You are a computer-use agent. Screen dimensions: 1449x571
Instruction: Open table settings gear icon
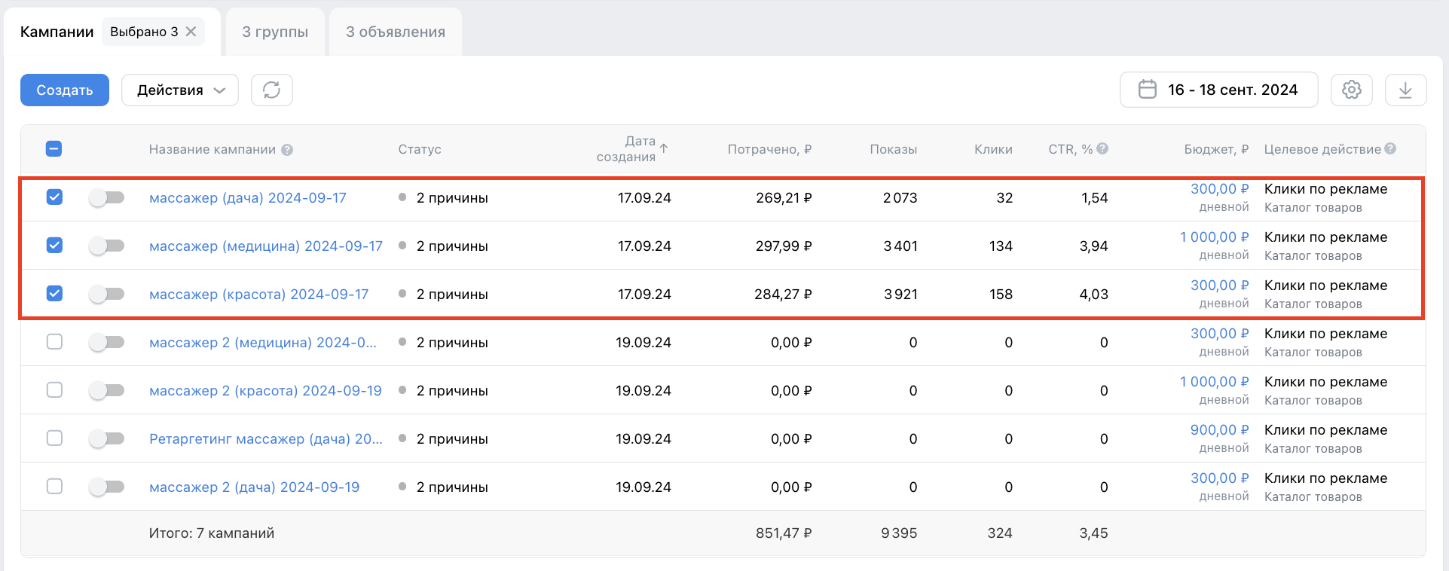pyautogui.click(x=1352, y=90)
